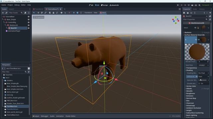Screen dimensions: 213x119
Task: Expand the Emission section
Action: pos(189,96)
